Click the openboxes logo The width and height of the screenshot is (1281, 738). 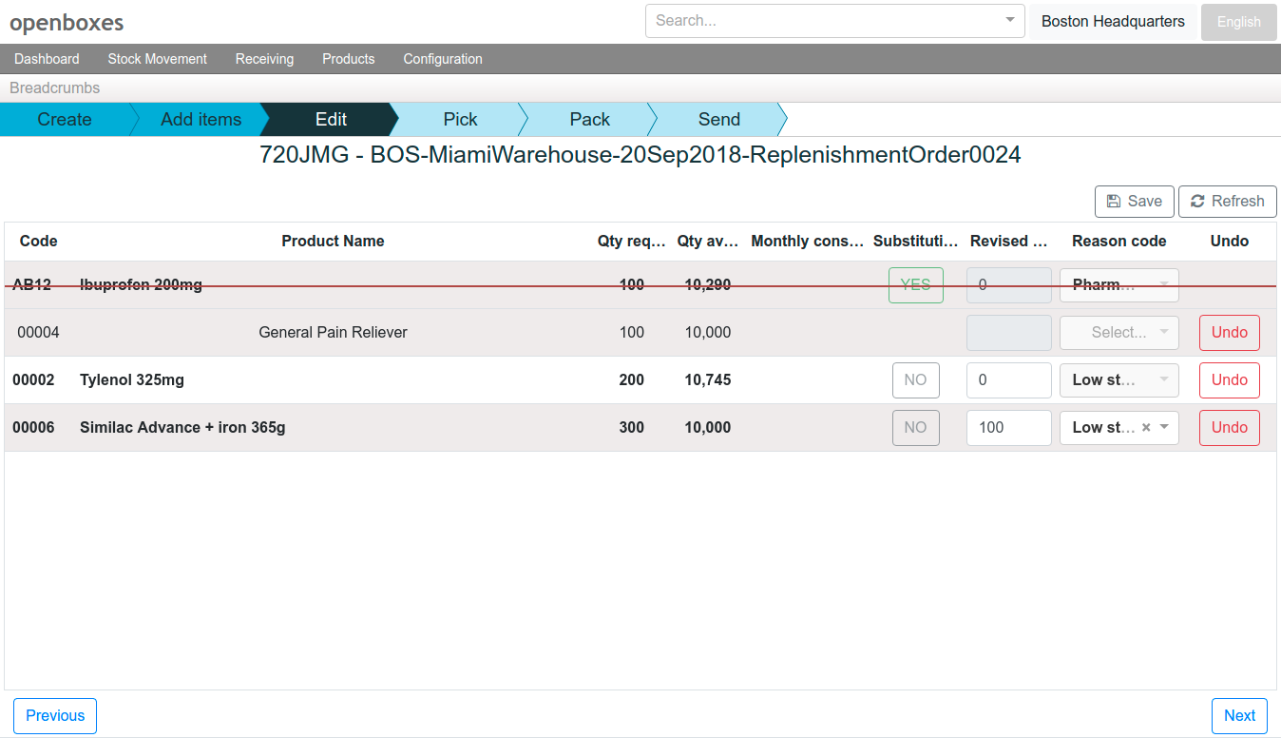click(x=67, y=22)
